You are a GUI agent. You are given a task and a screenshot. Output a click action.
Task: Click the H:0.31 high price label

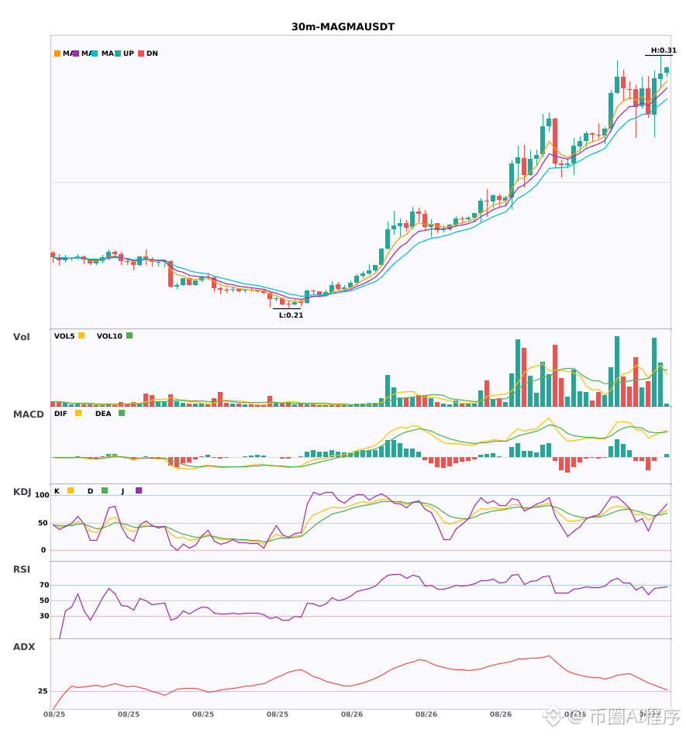(664, 50)
